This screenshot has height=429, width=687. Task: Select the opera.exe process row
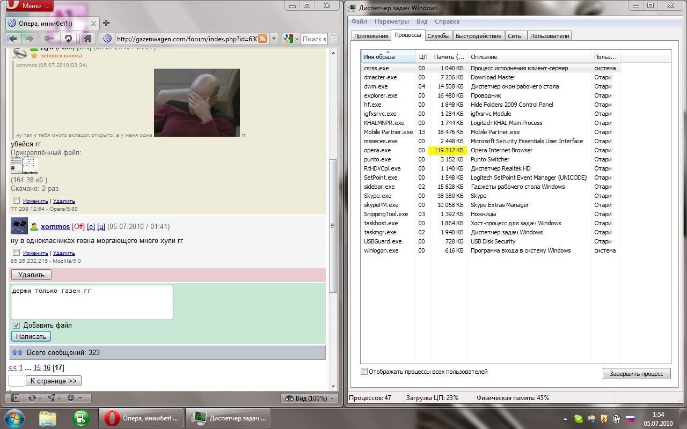pyautogui.click(x=491, y=150)
